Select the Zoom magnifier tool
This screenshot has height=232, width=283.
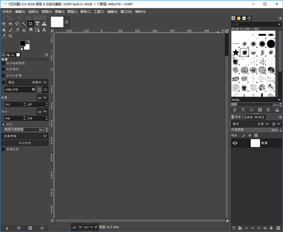pyautogui.click(x=10, y=36)
